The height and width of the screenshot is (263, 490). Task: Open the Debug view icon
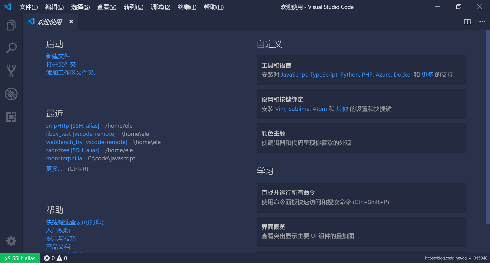tap(11, 94)
